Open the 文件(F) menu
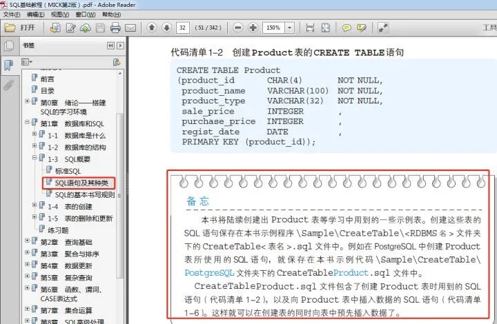This screenshot has height=324, width=497. (12, 14)
